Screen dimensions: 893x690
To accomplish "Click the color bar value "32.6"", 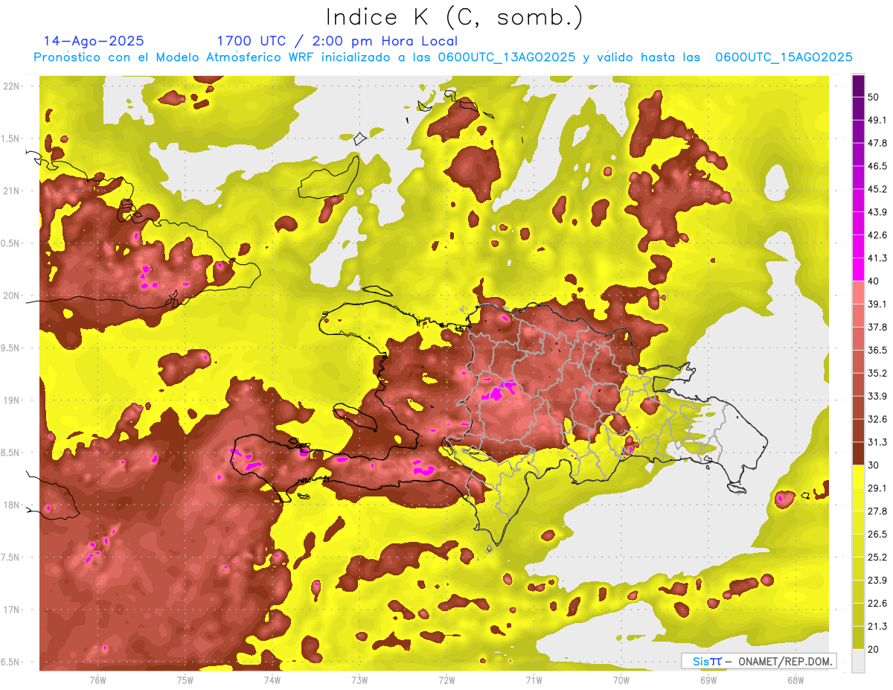I will 877,419.
